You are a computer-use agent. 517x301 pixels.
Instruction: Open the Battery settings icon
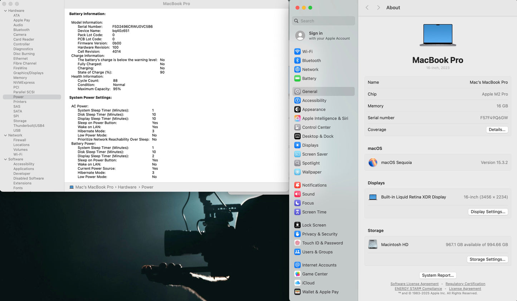[x=297, y=78]
